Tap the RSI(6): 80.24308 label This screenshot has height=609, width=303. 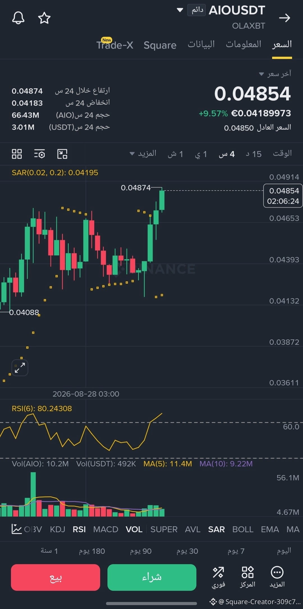point(42,408)
